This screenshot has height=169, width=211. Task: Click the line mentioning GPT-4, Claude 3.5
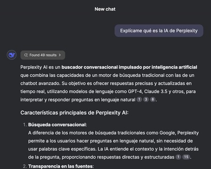[108, 91]
